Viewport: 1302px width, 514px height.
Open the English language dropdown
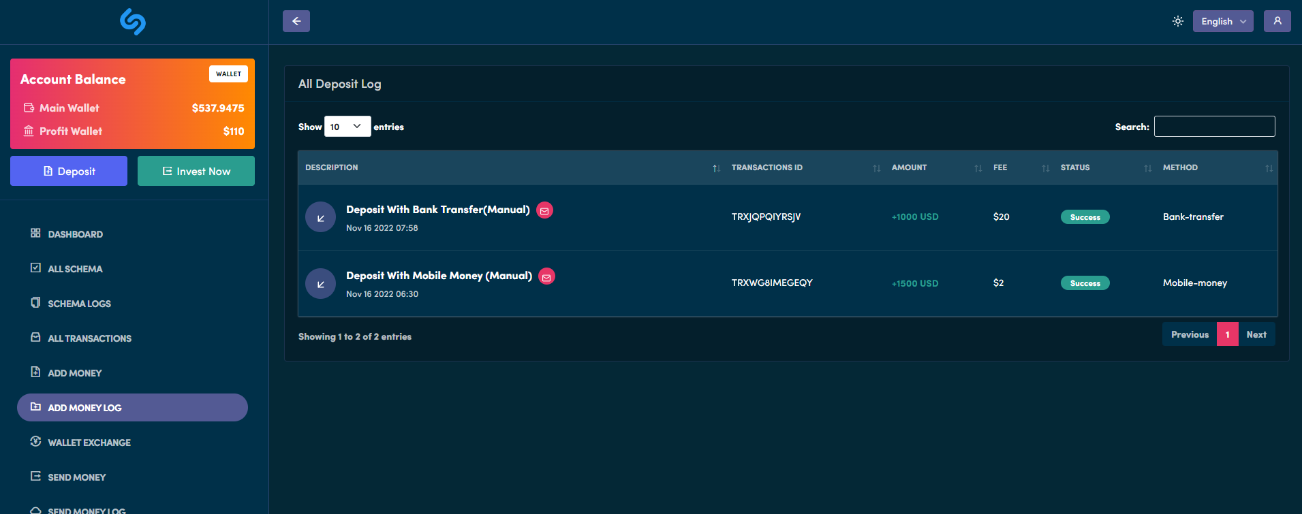click(x=1222, y=21)
